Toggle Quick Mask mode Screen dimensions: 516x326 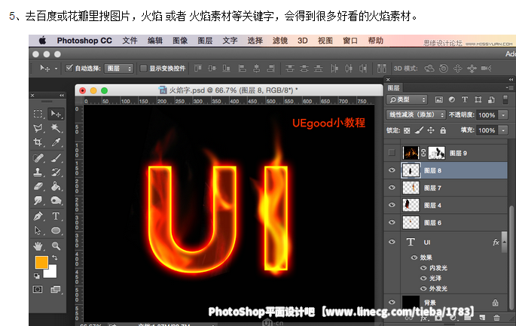tap(38, 289)
